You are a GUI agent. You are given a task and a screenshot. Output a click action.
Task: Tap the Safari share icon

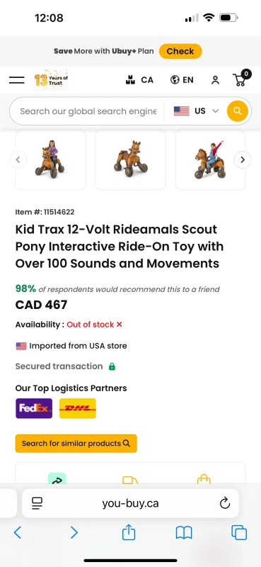pos(129,532)
